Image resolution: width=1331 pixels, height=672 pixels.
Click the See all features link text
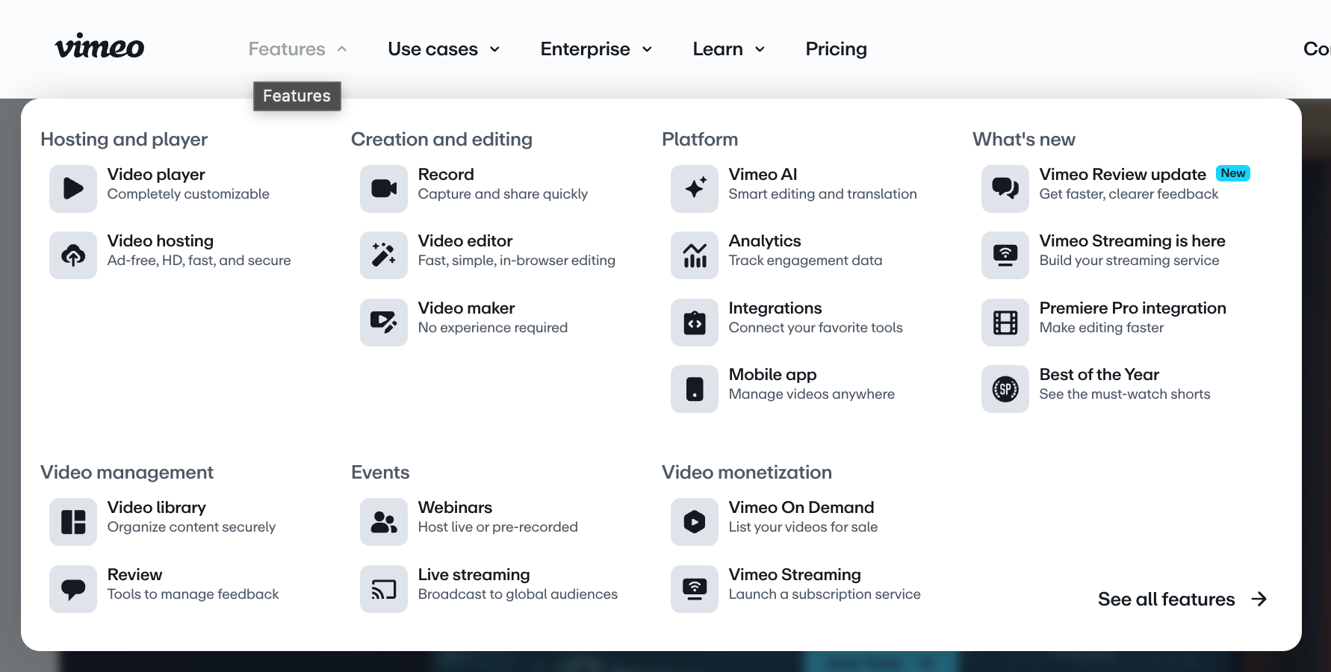pos(1166,599)
